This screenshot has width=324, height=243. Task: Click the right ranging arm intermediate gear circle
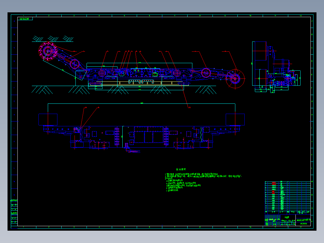(206, 73)
